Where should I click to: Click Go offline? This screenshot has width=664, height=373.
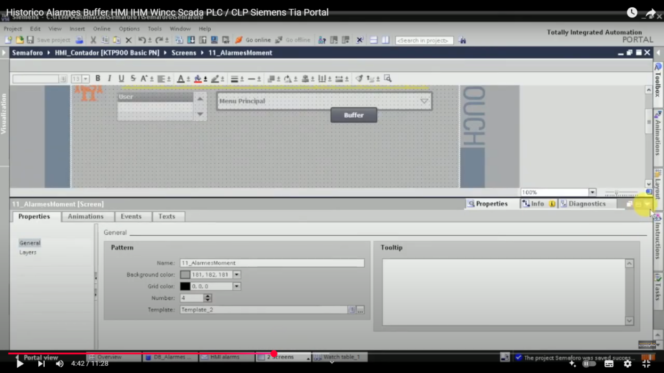[x=293, y=40]
